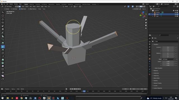The width and height of the screenshot is (179, 100).
Task: Click the play animation button
Action: point(76,89)
